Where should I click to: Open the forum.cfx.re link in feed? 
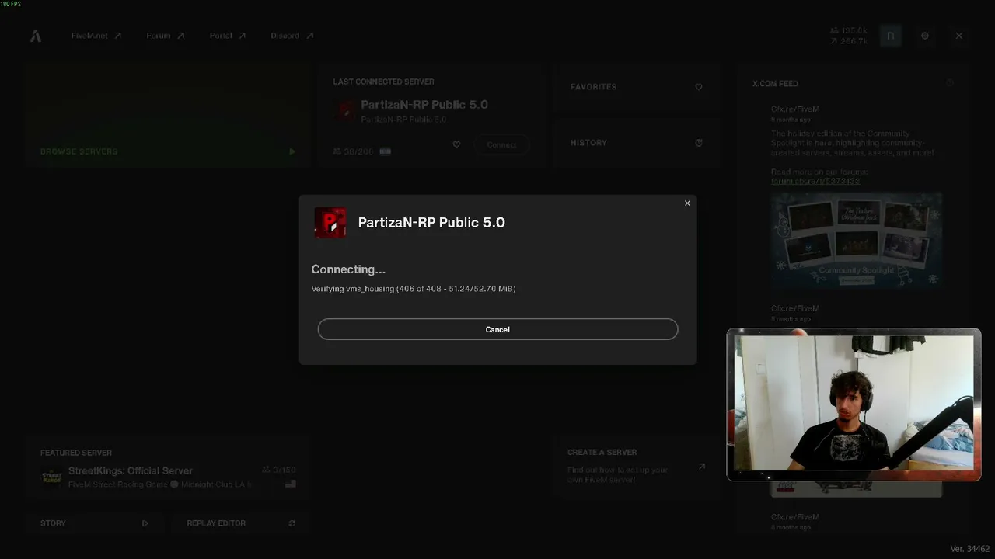[815, 181]
